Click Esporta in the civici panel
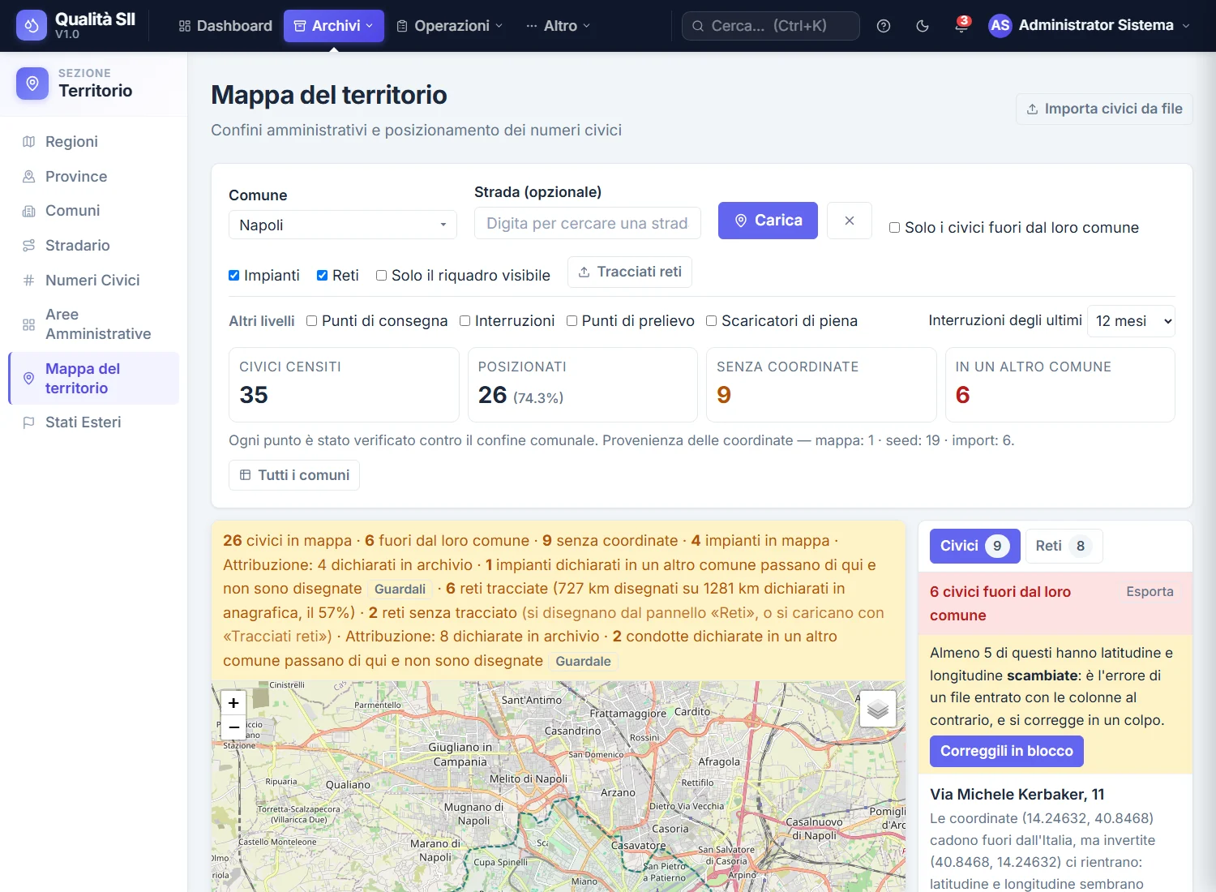This screenshot has width=1216, height=892. 1150,592
